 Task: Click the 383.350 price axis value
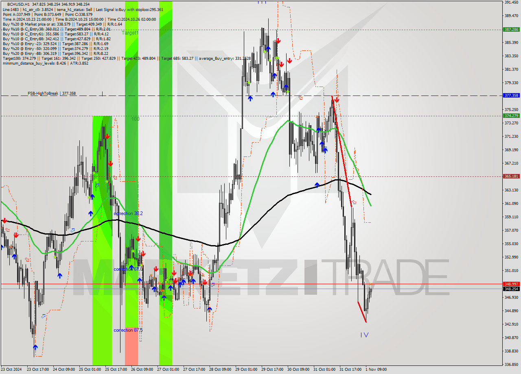point(511,56)
